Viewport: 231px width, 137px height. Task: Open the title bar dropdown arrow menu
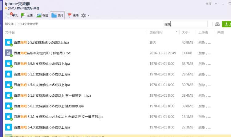click(216, 3)
